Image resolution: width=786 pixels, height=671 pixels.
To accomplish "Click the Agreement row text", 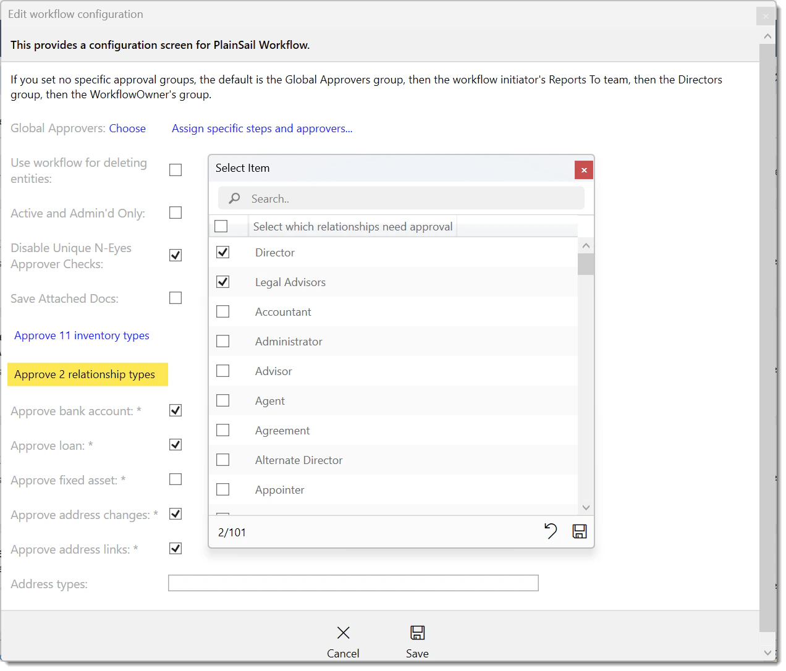I will [282, 430].
